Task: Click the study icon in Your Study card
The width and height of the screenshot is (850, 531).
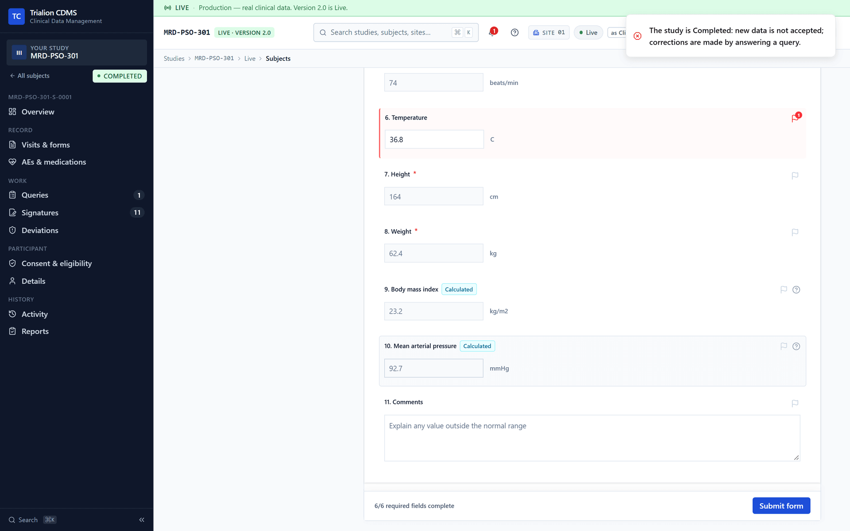Action: [x=19, y=52]
